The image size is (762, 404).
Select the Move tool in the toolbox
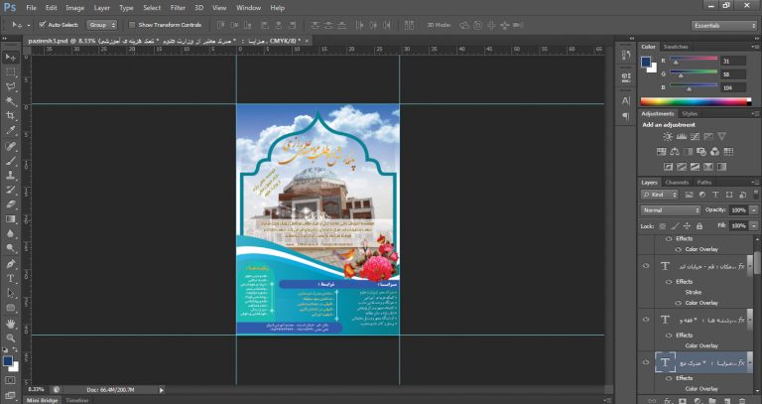tap(10, 58)
